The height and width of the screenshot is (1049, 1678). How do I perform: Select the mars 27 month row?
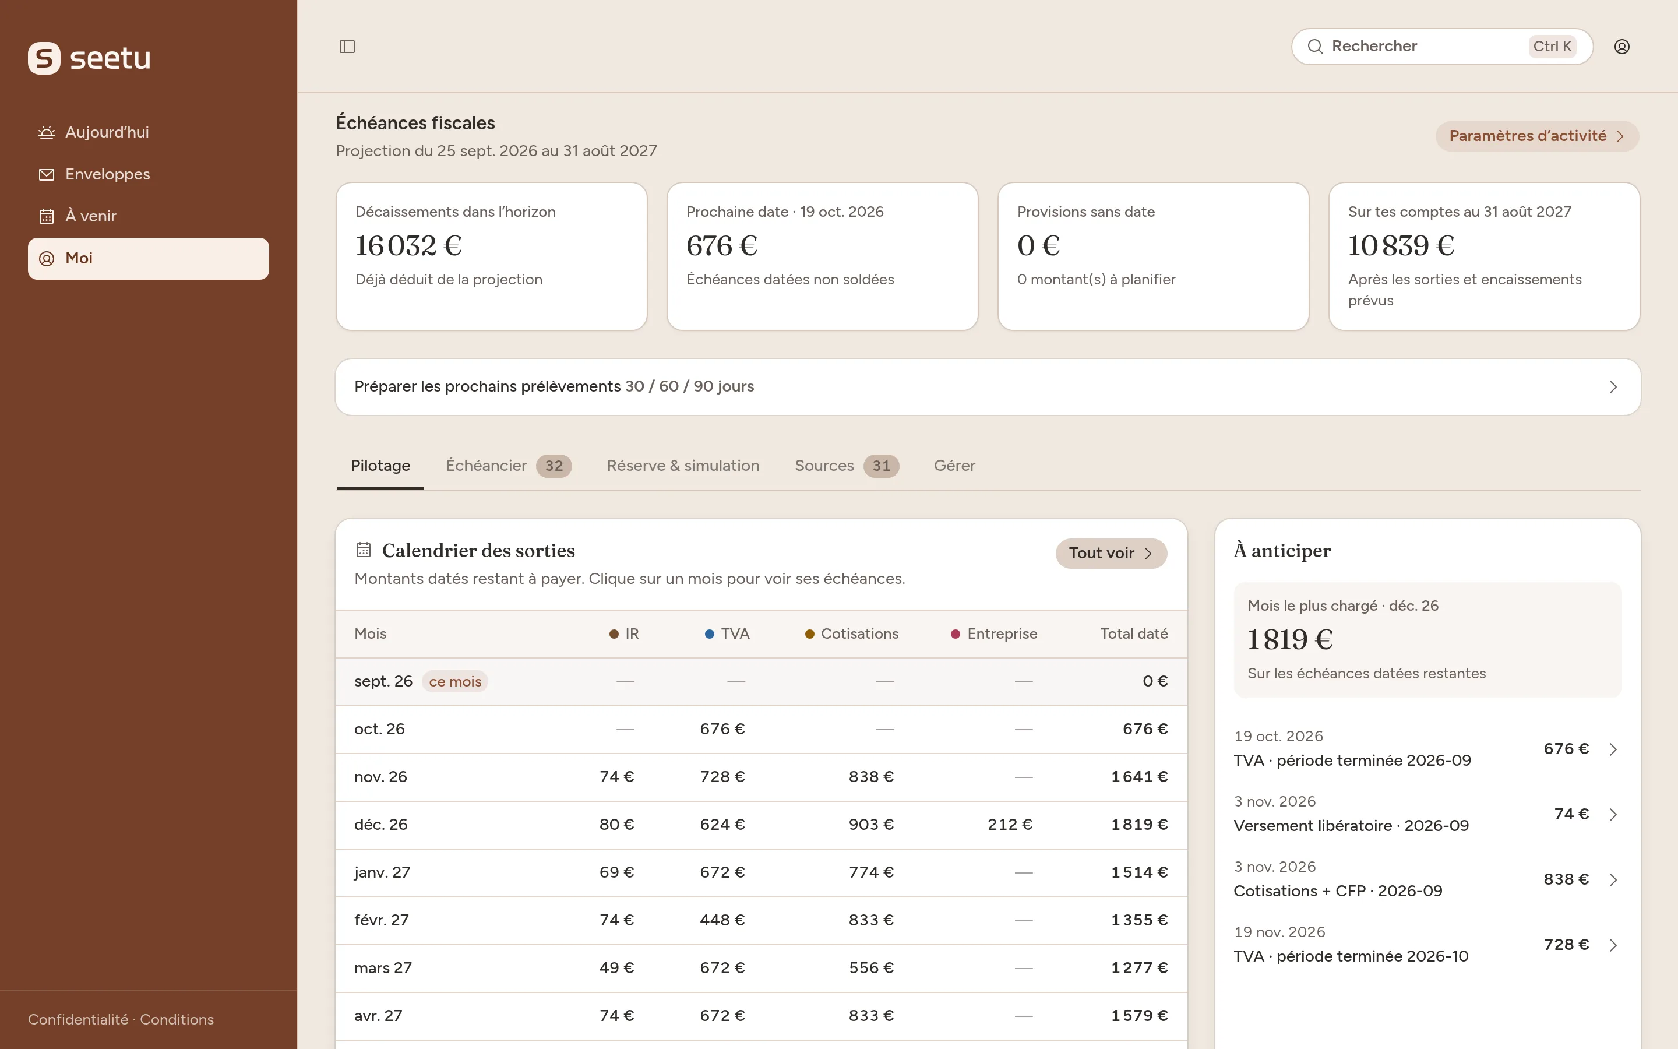pyautogui.click(x=761, y=969)
